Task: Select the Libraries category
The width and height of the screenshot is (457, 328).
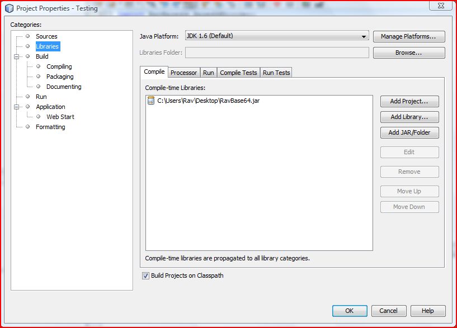Action: 48,46
